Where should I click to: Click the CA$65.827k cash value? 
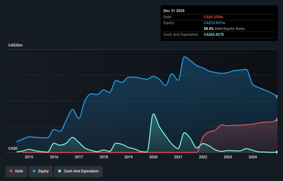click(x=214, y=34)
